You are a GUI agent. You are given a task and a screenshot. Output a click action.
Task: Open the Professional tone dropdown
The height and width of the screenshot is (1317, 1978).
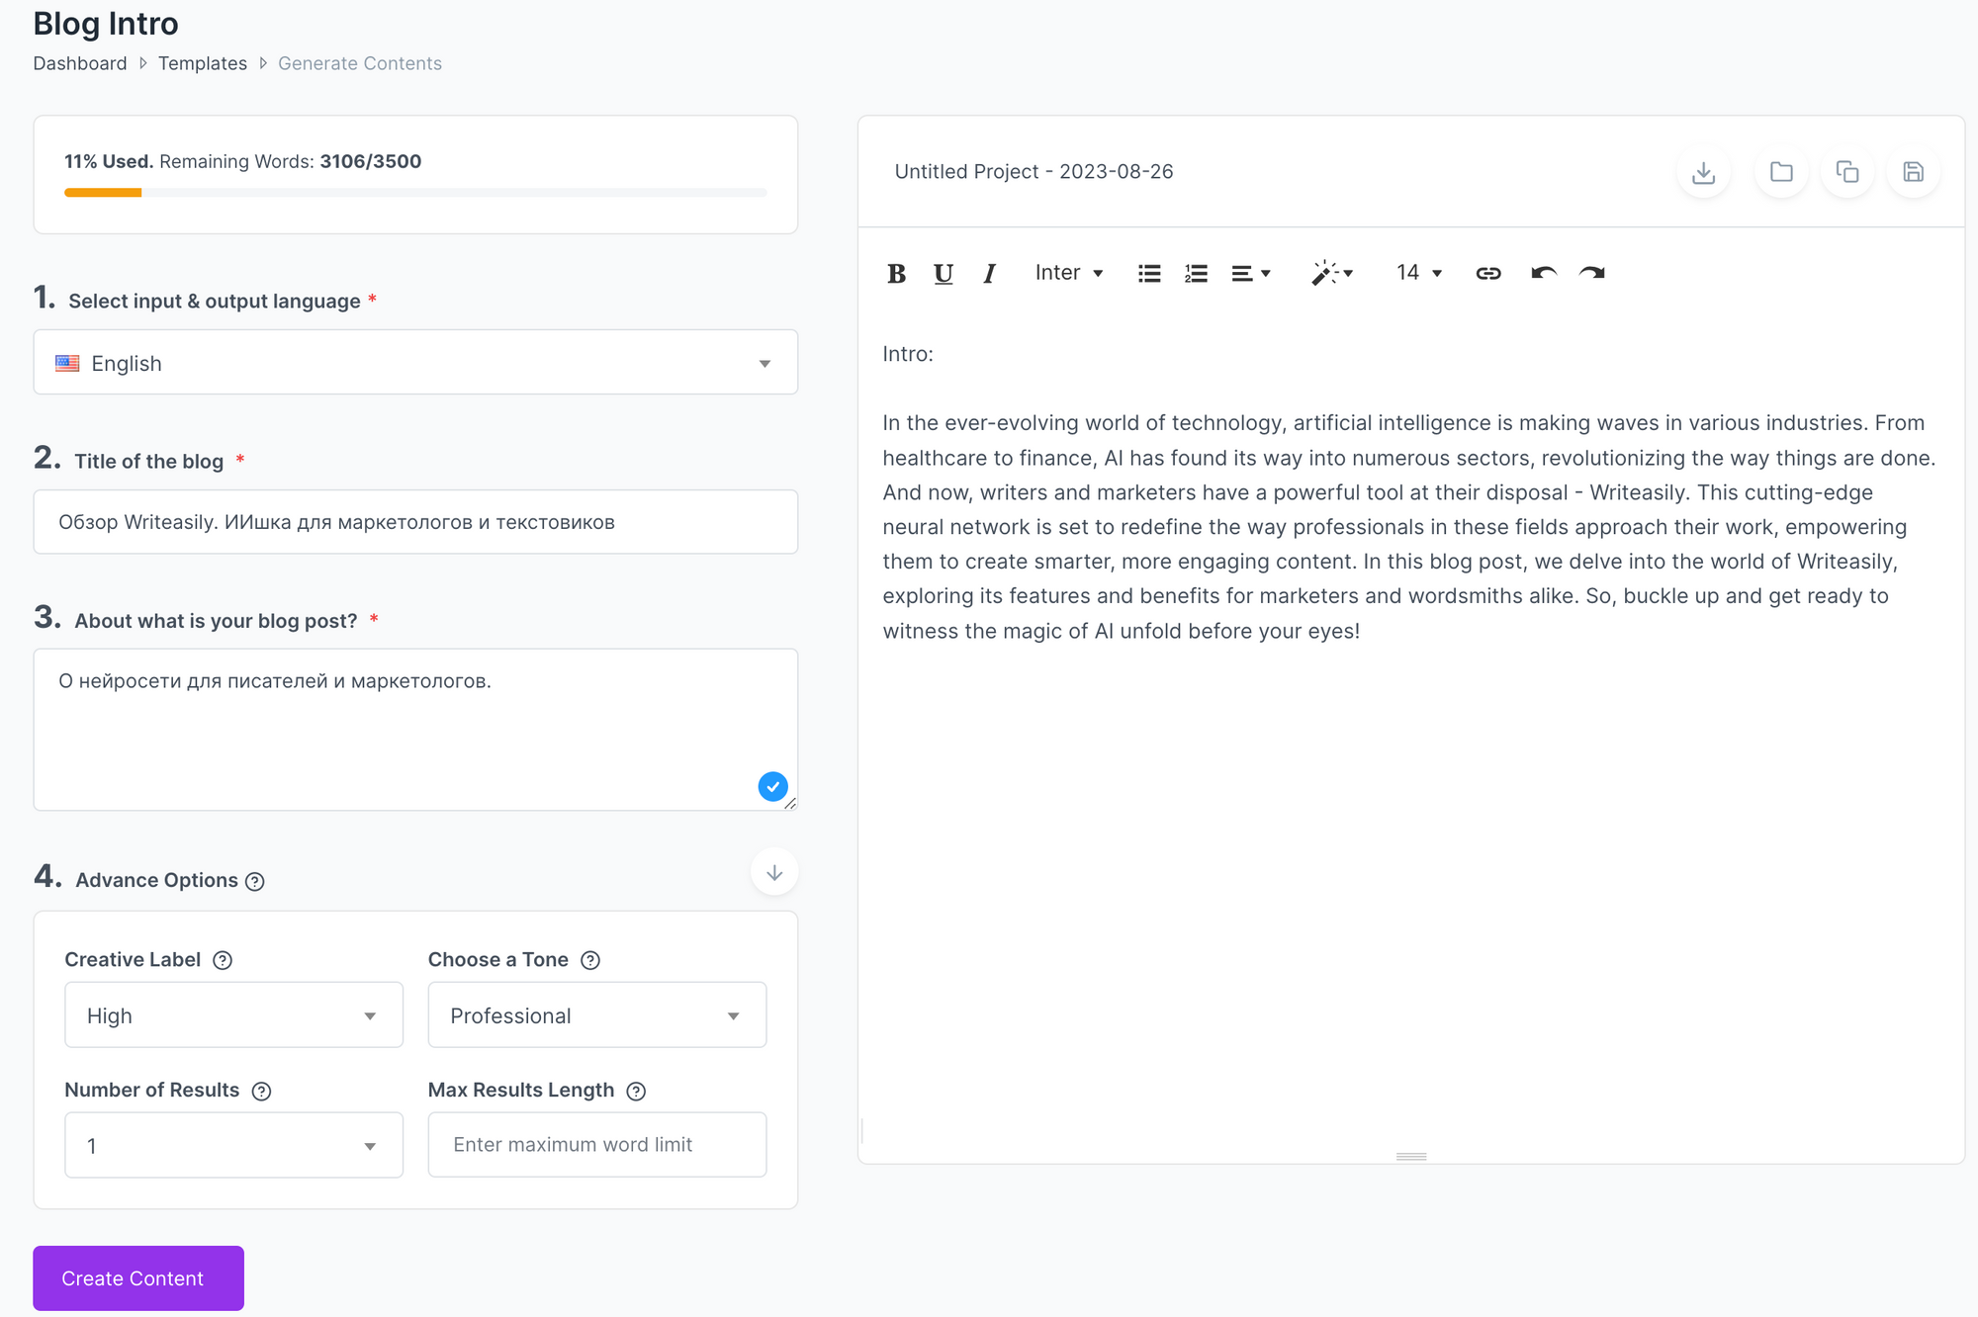596,1015
